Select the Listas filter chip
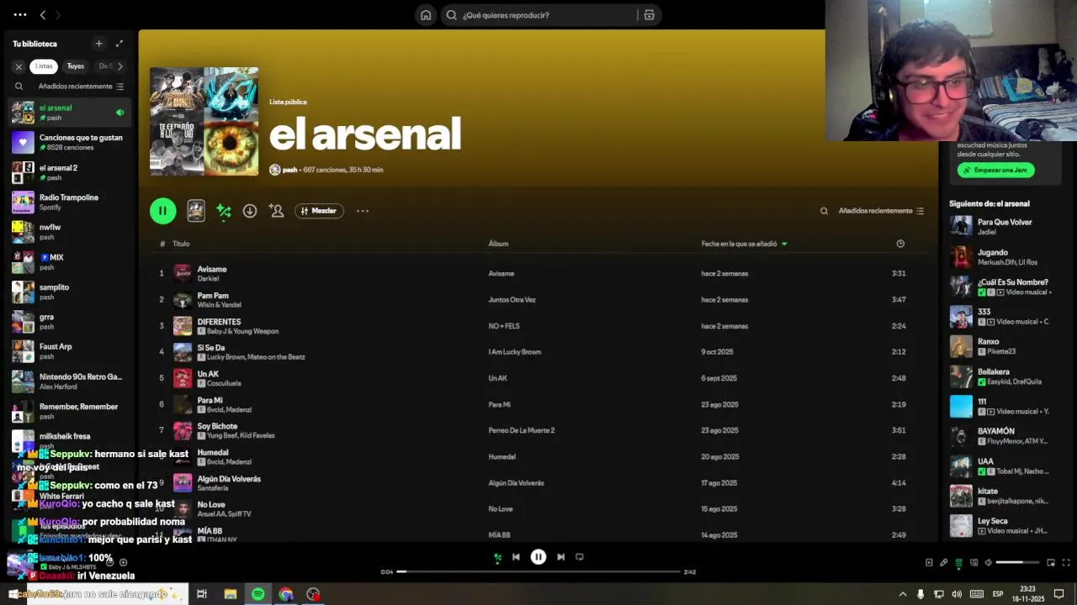The height and width of the screenshot is (605, 1077). pyautogui.click(x=44, y=66)
